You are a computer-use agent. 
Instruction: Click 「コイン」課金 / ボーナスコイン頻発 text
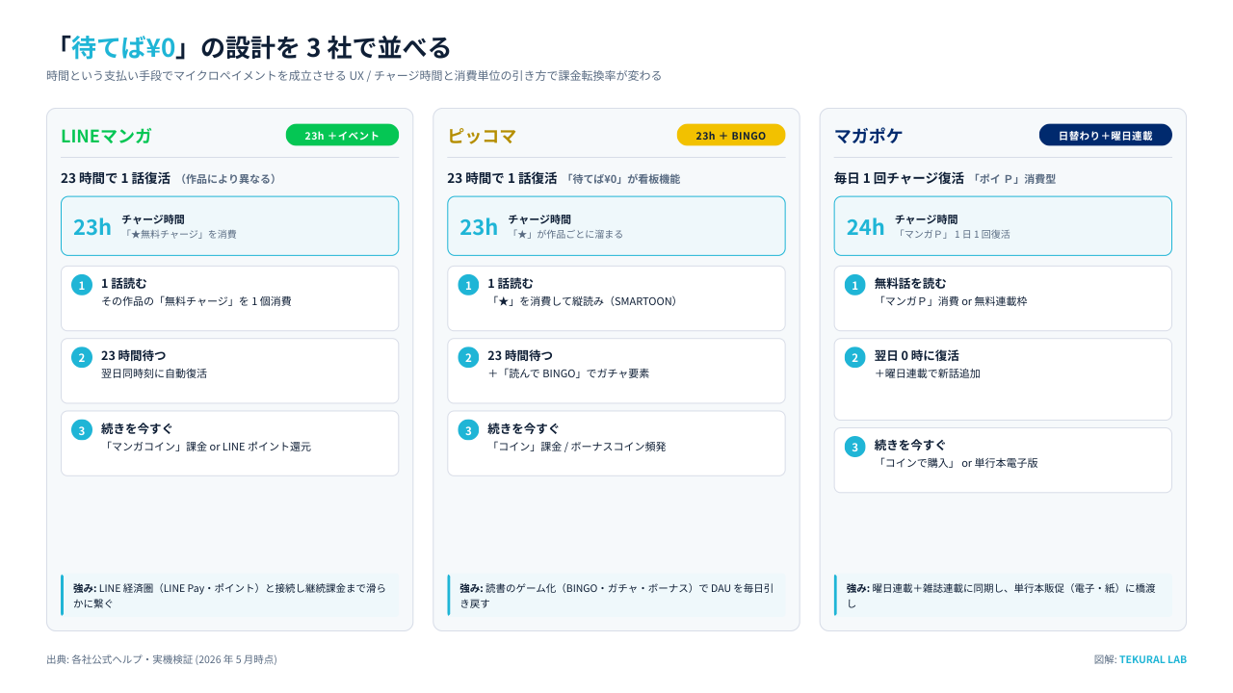[577, 447]
